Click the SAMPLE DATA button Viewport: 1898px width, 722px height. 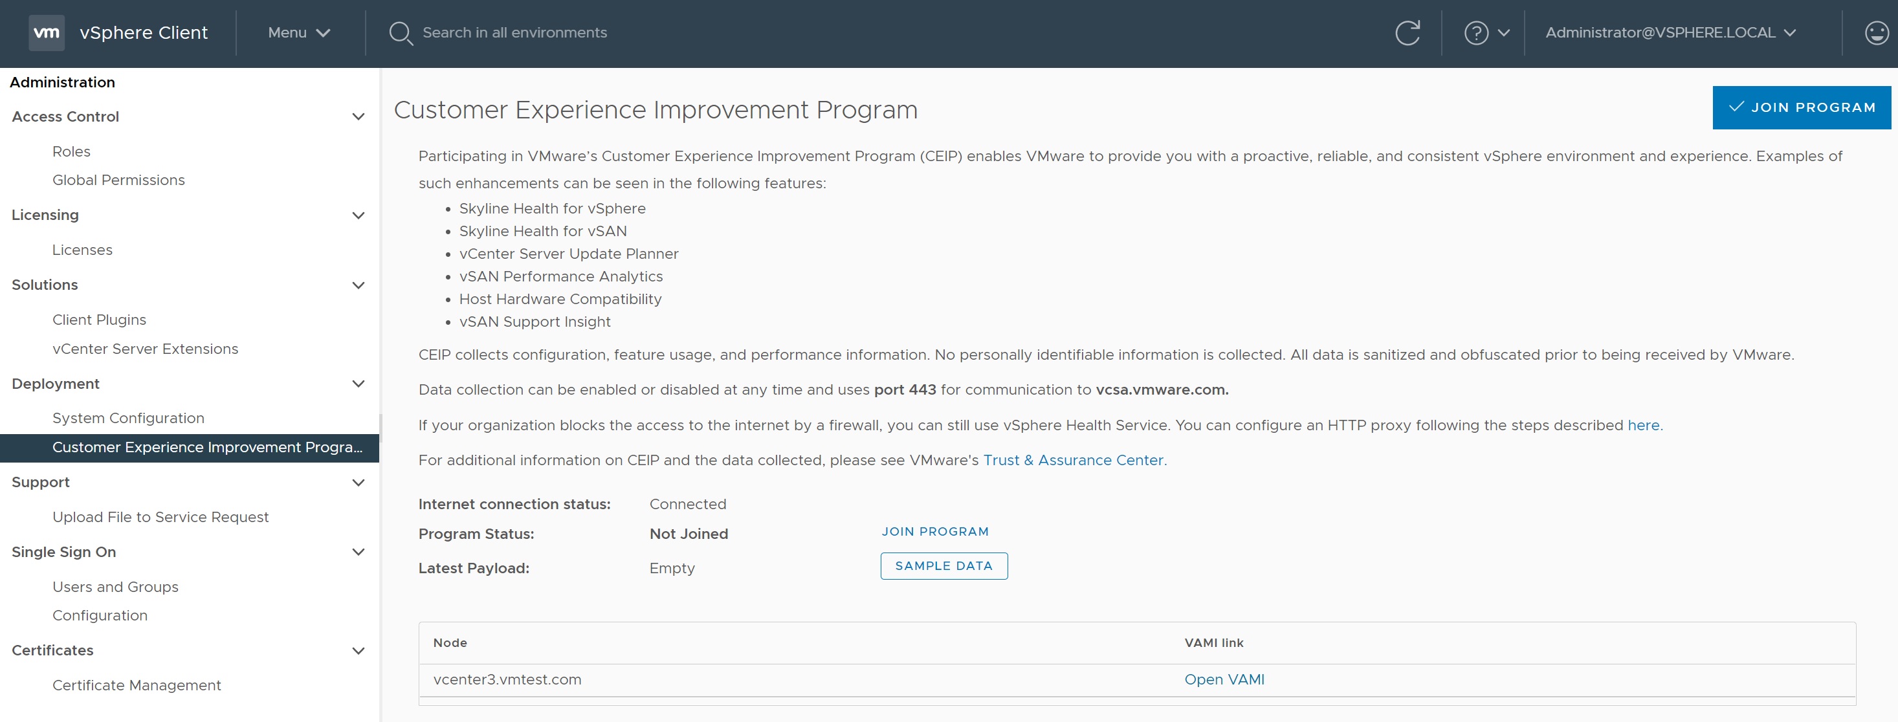tap(944, 566)
